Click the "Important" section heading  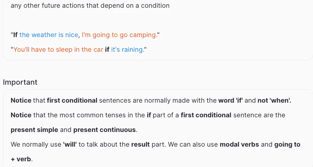click(x=20, y=82)
